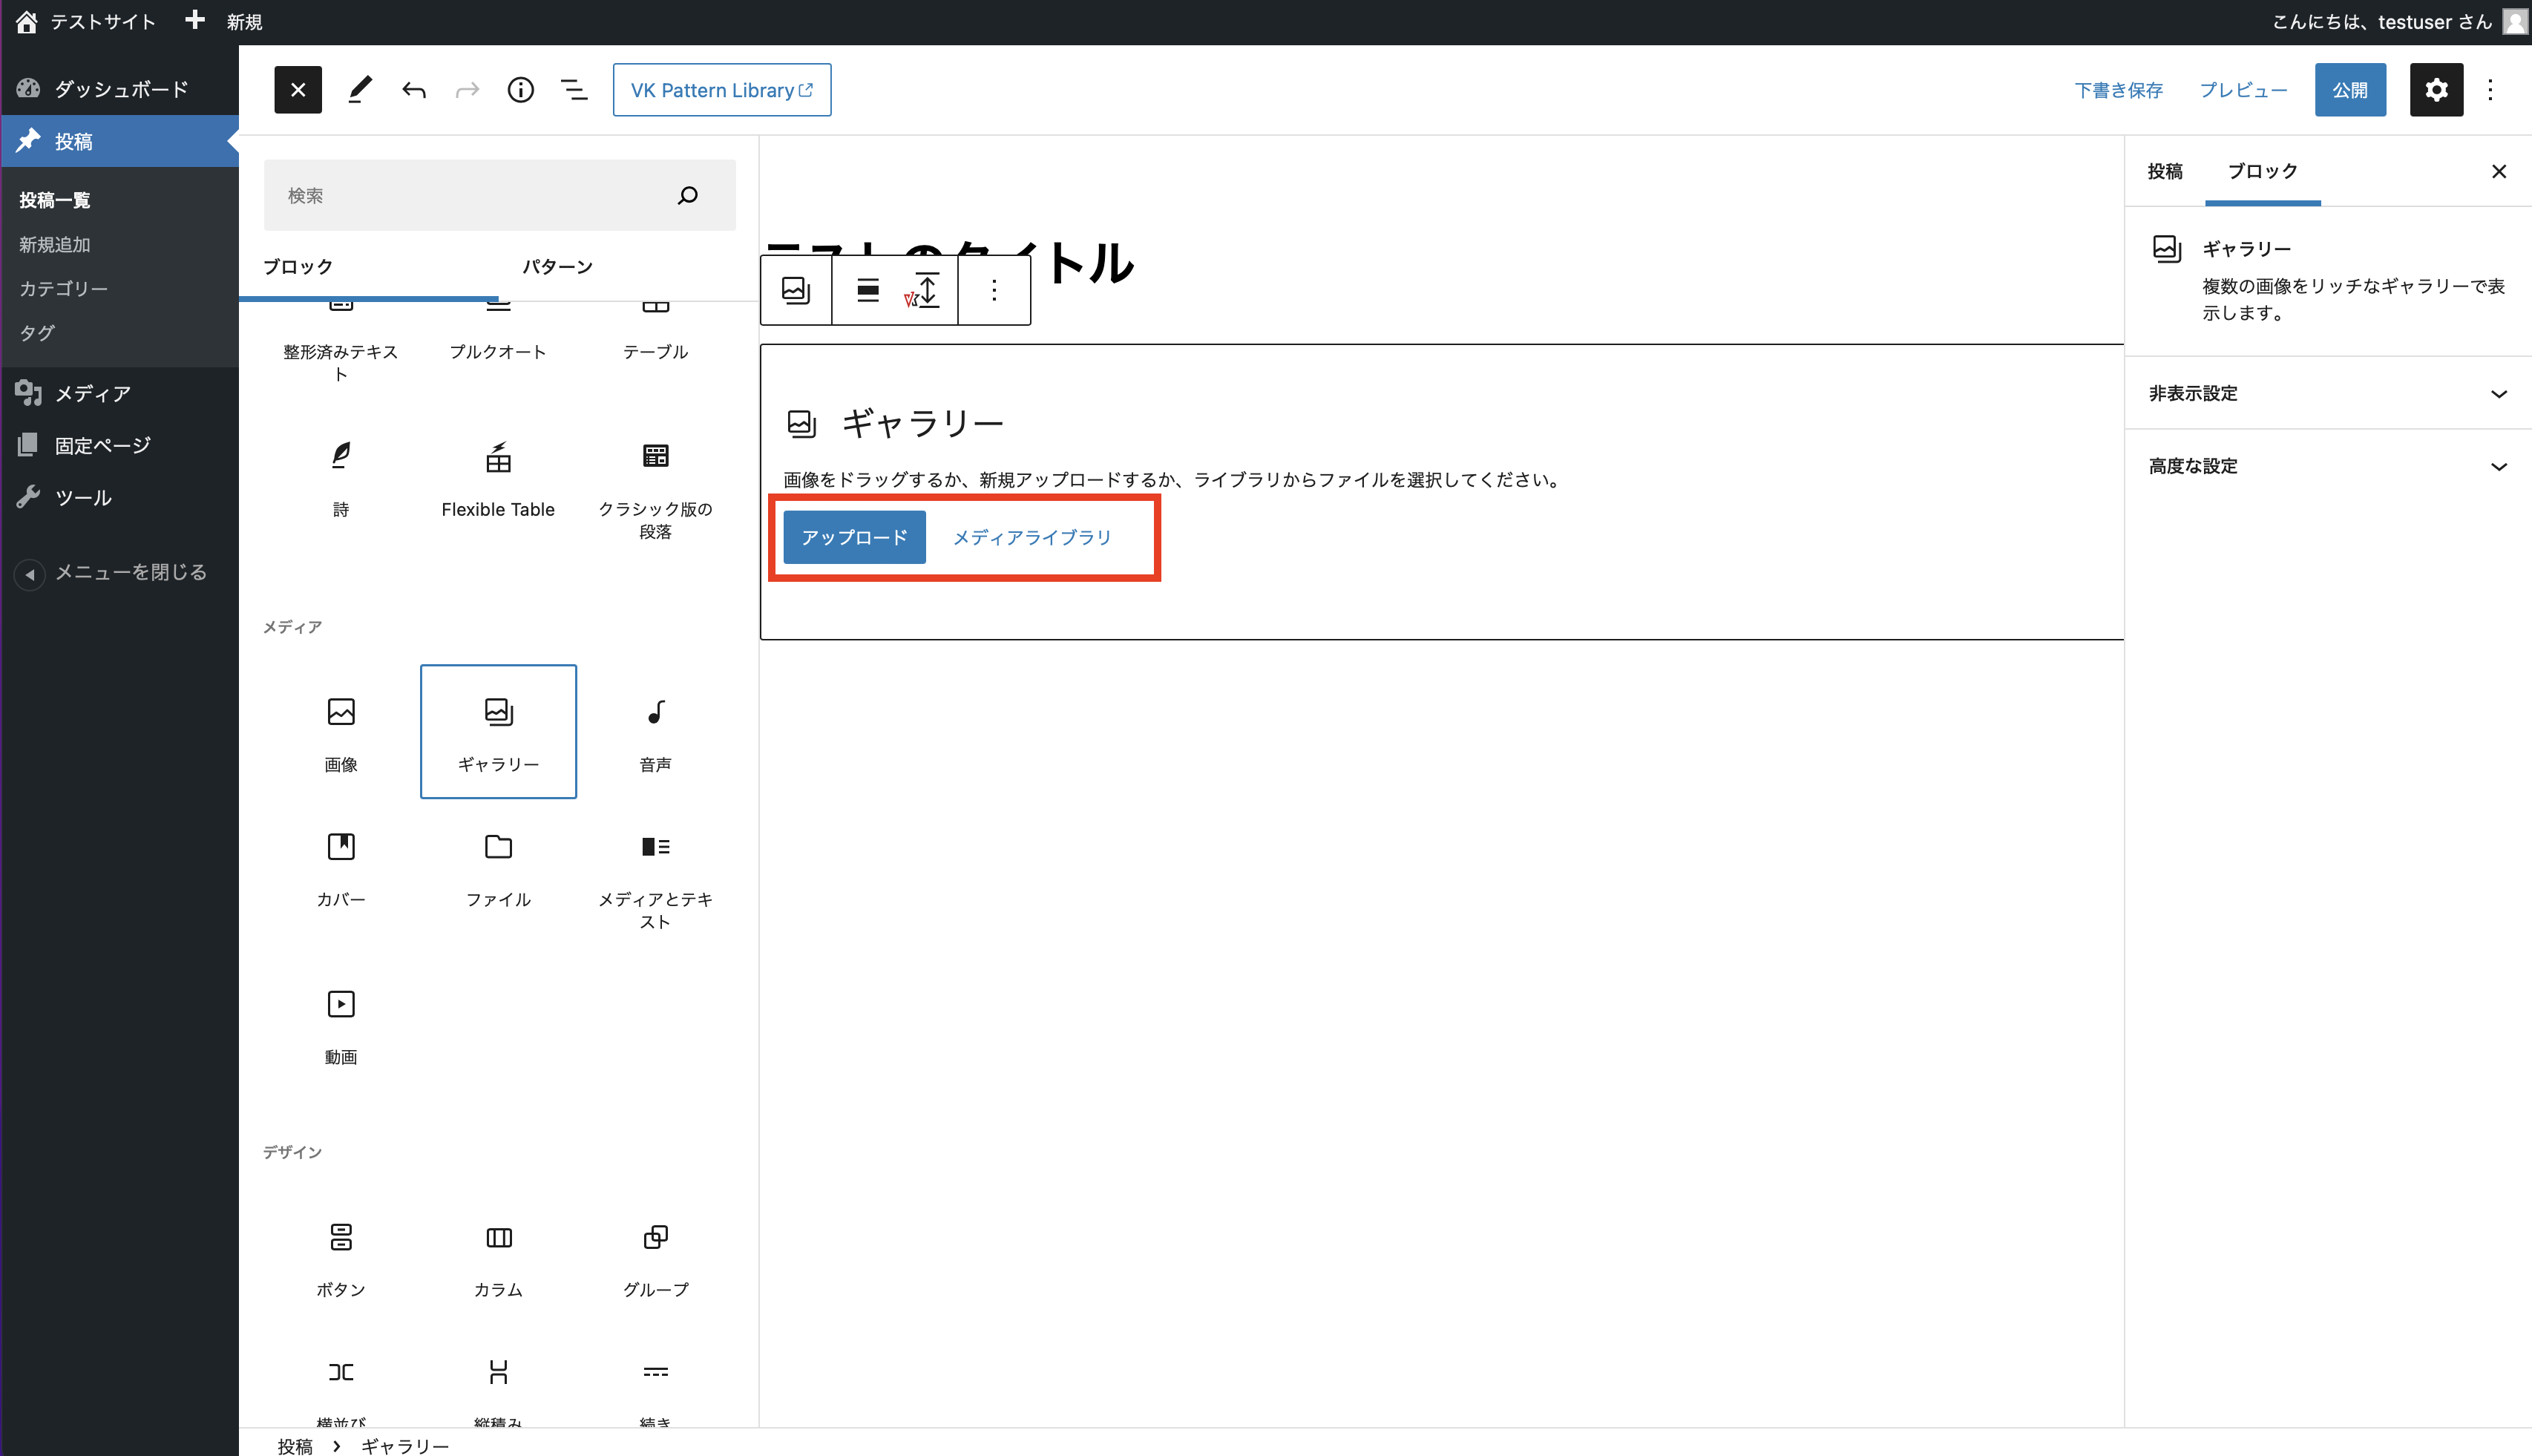Screen dimensions: 2532x1456
Task: Click the undo arrow in the top toolbar
Action: pyautogui.click(x=414, y=90)
